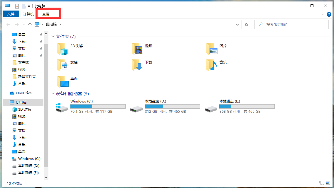Select the 3D 对象 folder icon
Image resolution: width=334 pixels, height=188 pixels.
63,49
